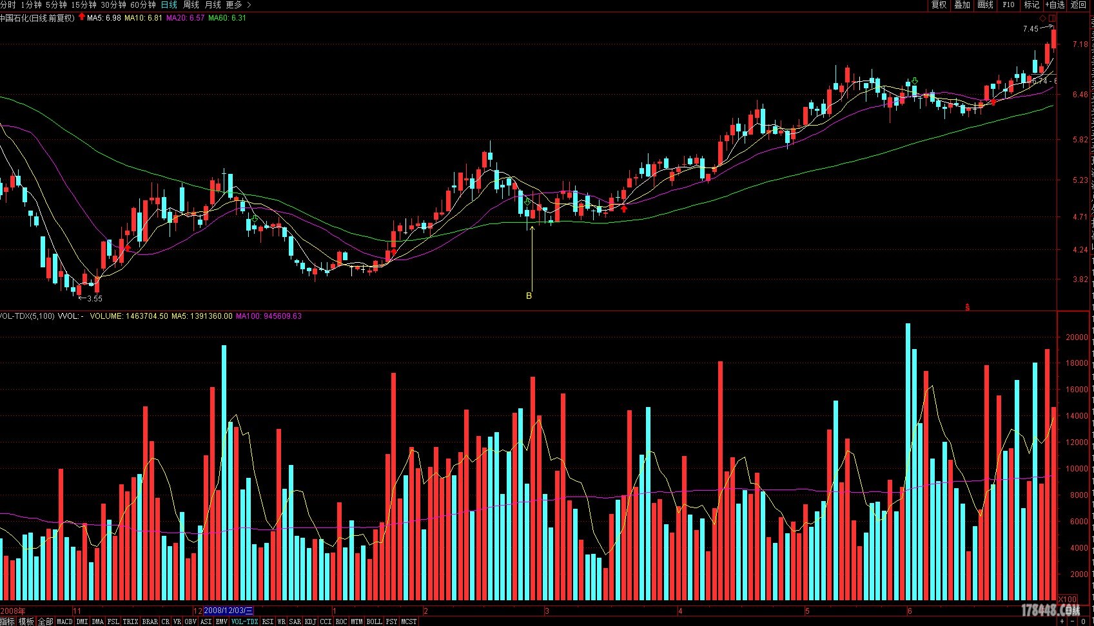Switch to ASI indicator
This screenshot has width=1094, height=626.
coord(206,621)
